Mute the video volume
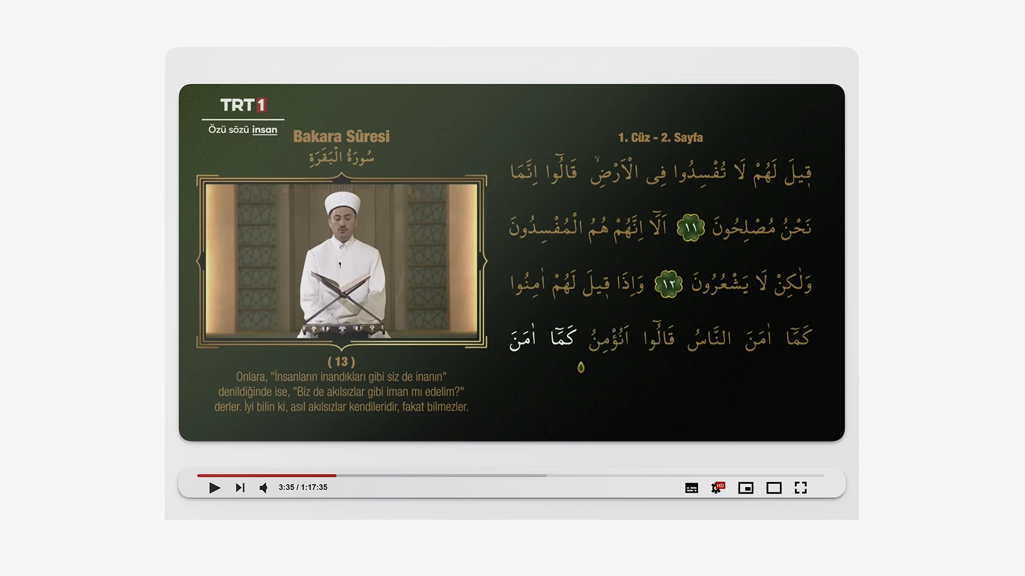1025x576 pixels. tap(264, 487)
